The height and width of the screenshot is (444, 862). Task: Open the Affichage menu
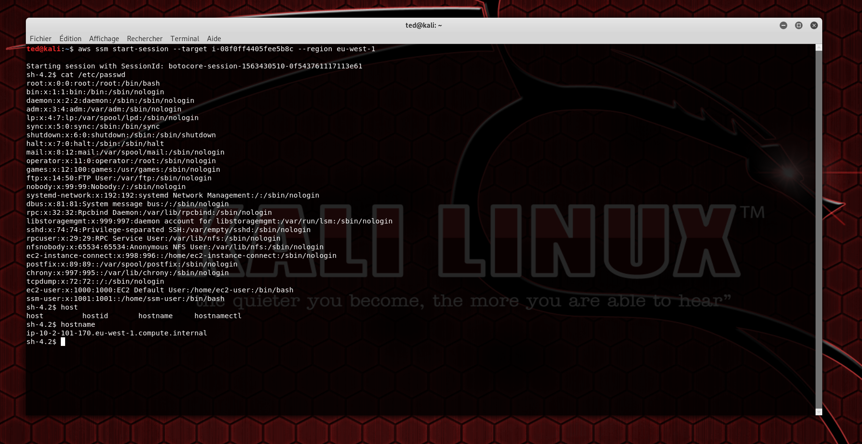tap(104, 39)
